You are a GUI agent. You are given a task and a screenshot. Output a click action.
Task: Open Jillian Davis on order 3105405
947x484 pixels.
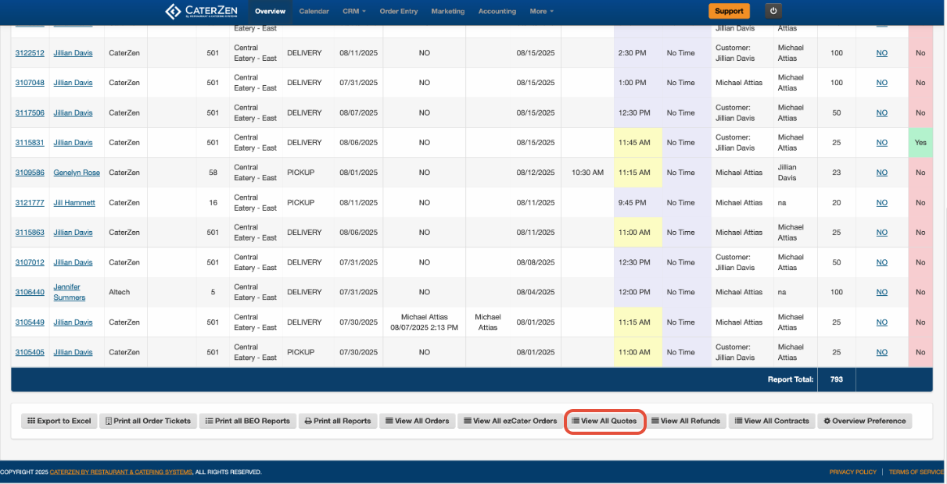coord(73,352)
